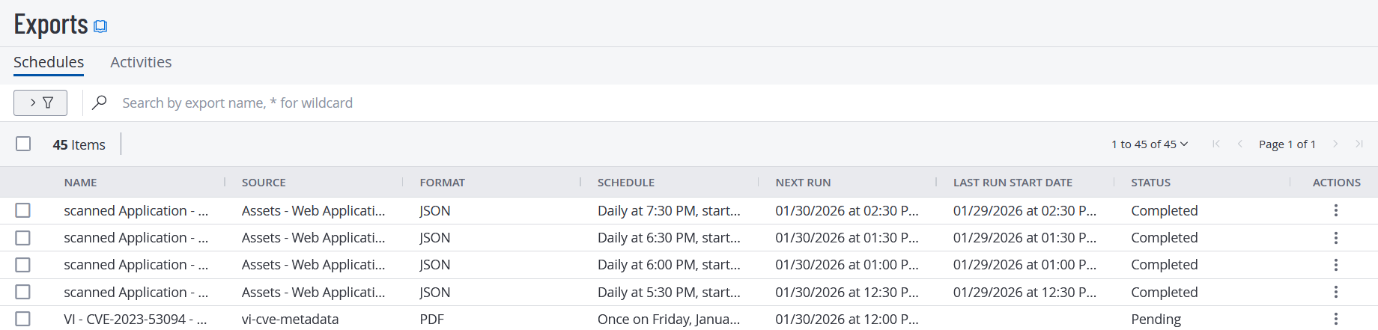Screen dimensions: 1378x330
Task: Open actions menu for the 6:30 PM export
Action: pyautogui.click(x=1335, y=238)
